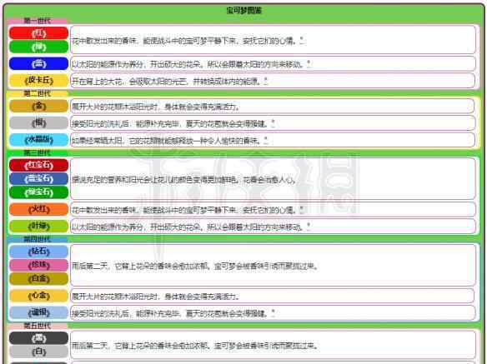Click the 以太阳的能源 description beside the (蓝) label
Viewport: 487px width, 364px height.
[188, 64]
